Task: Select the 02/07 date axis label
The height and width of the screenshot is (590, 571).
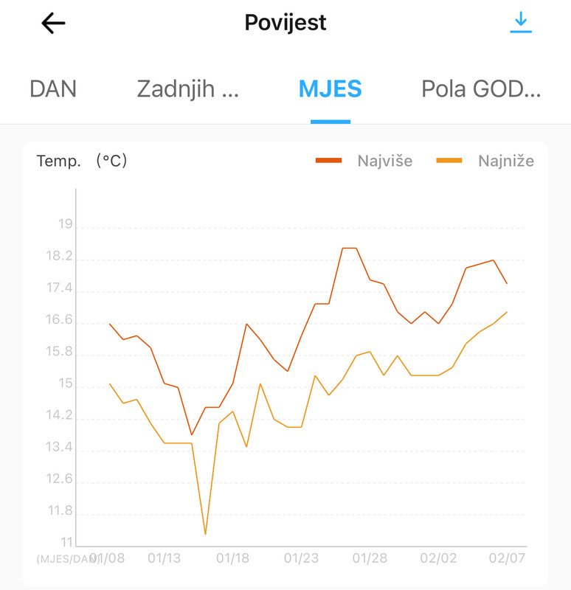Action: coord(507,558)
